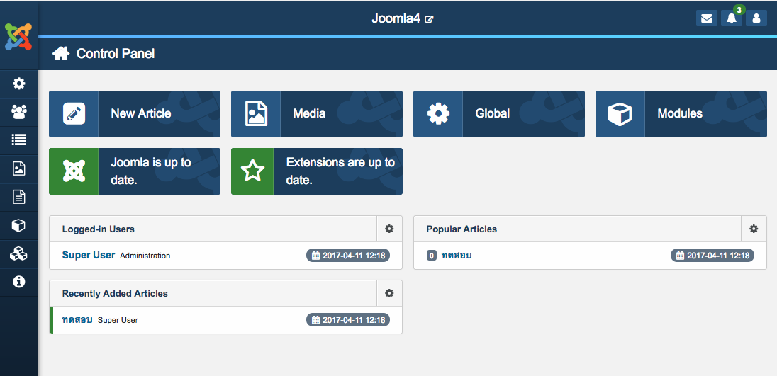Click the green star extensions status icon

coord(252,171)
